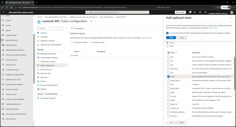Viewport: 236px width, 127px height.
Task: Check the given_name claim checkbox
Action: click(x=169, y=89)
